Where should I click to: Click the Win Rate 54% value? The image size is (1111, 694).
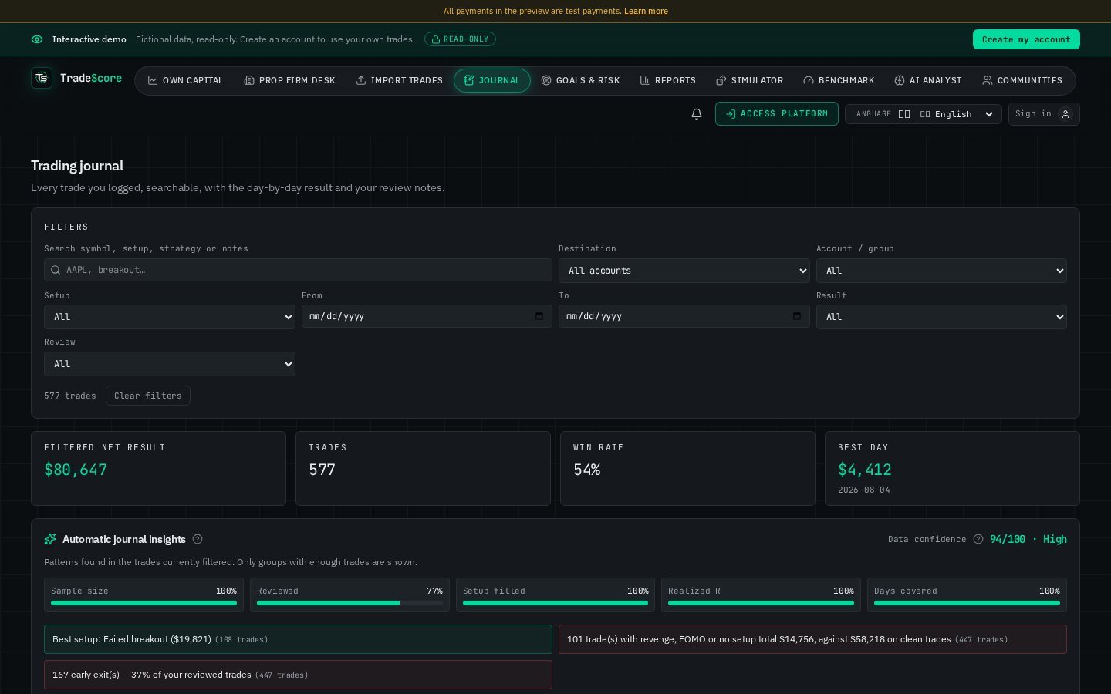[x=587, y=470]
